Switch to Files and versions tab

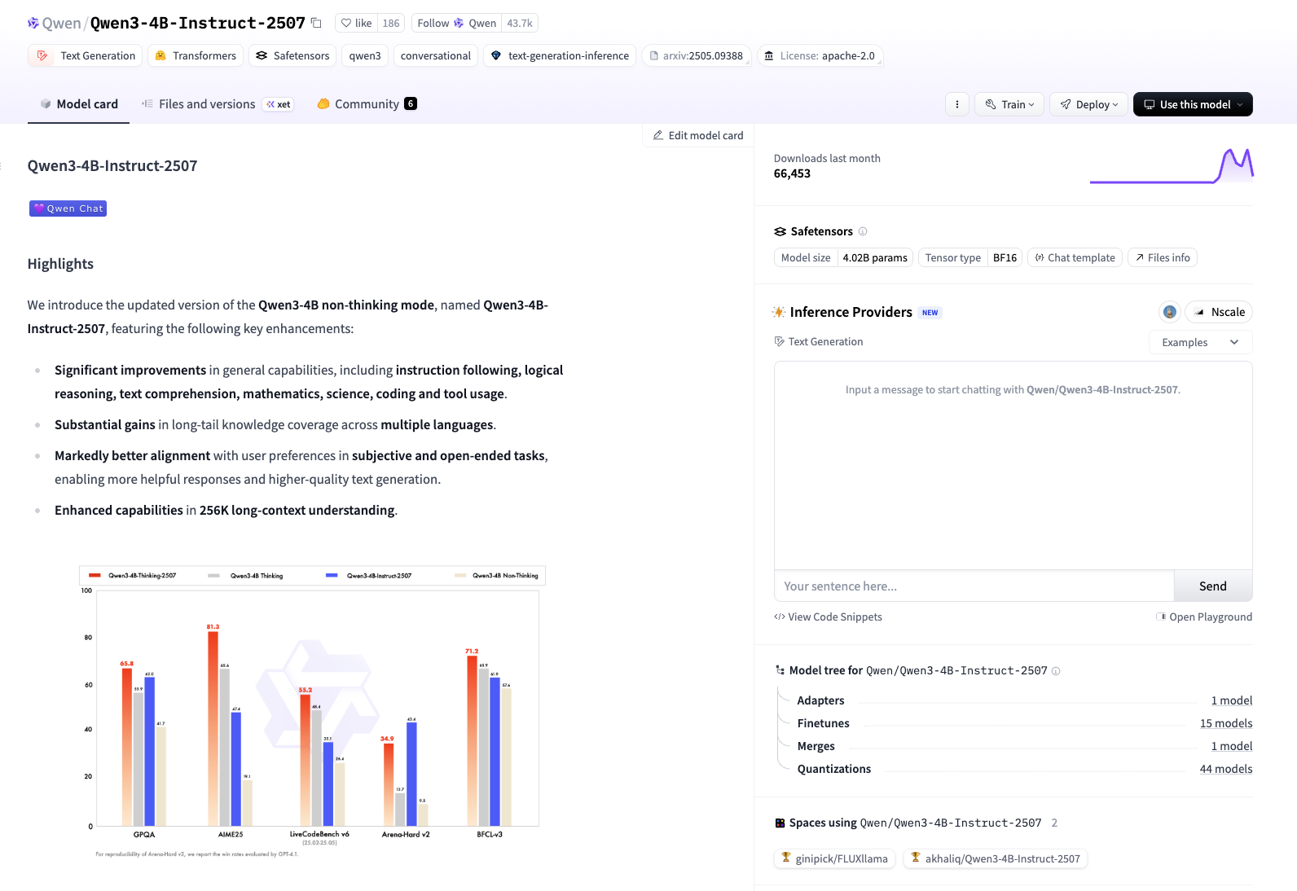click(207, 104)
